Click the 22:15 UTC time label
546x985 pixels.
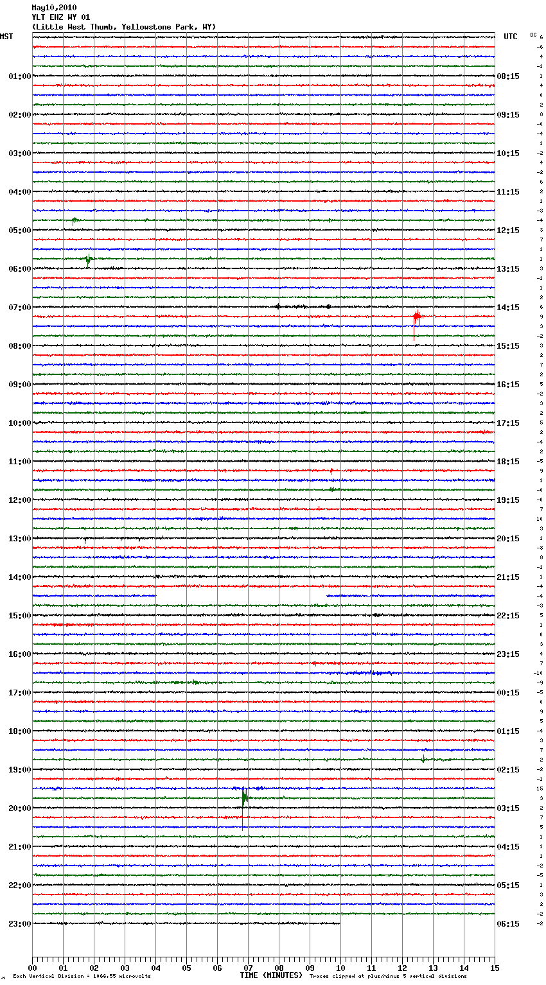[508, 616]
